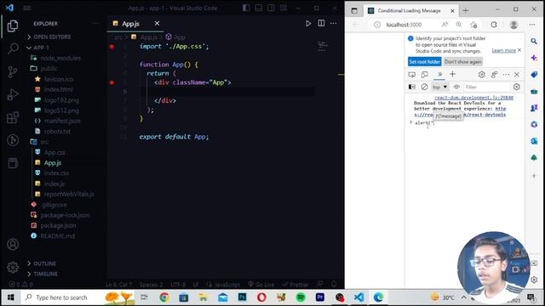Click the Edge address bar localhost:3000

click(404, 25)
